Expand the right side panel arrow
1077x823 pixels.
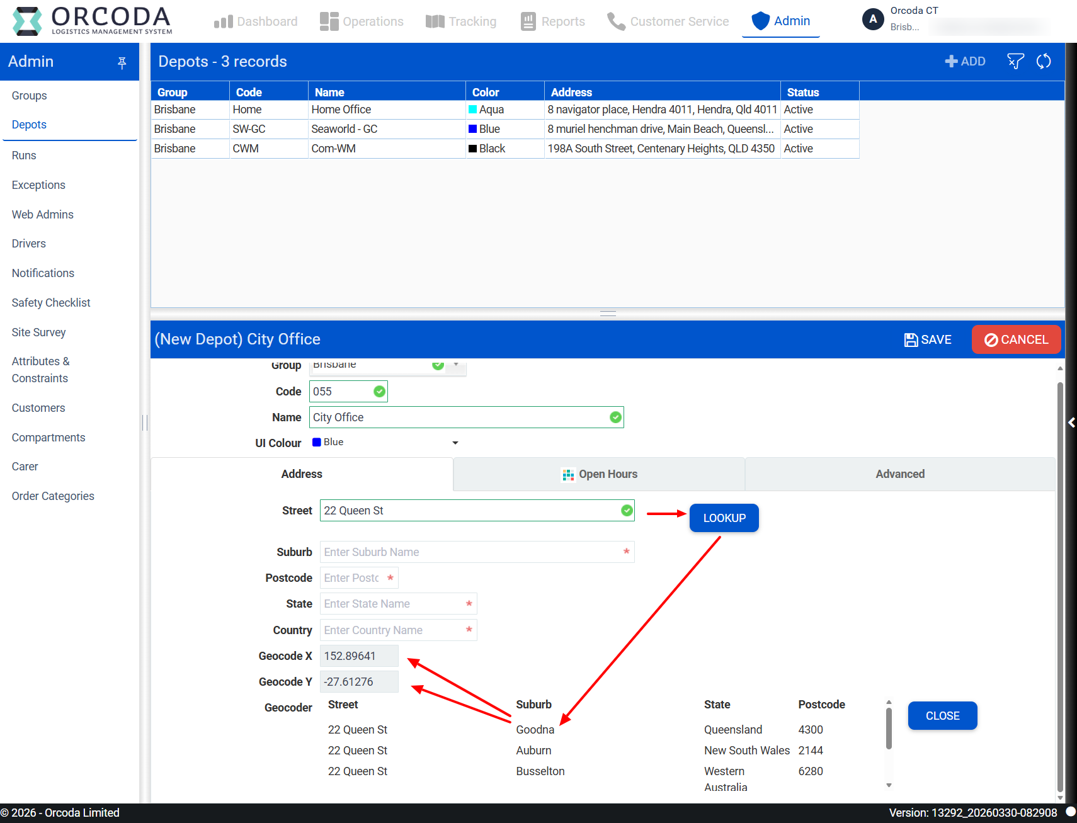1071,423
